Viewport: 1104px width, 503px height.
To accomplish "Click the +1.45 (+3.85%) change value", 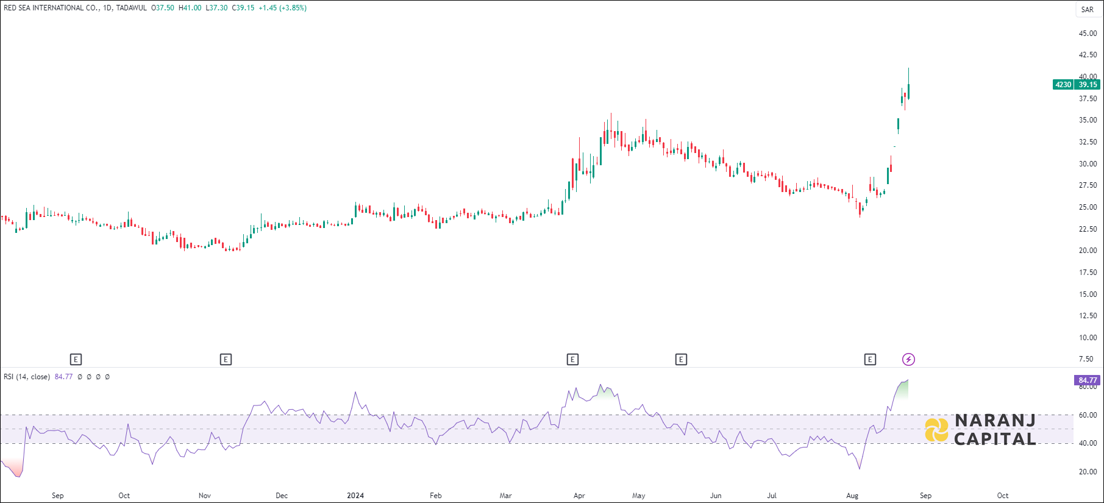I will 282,8.
